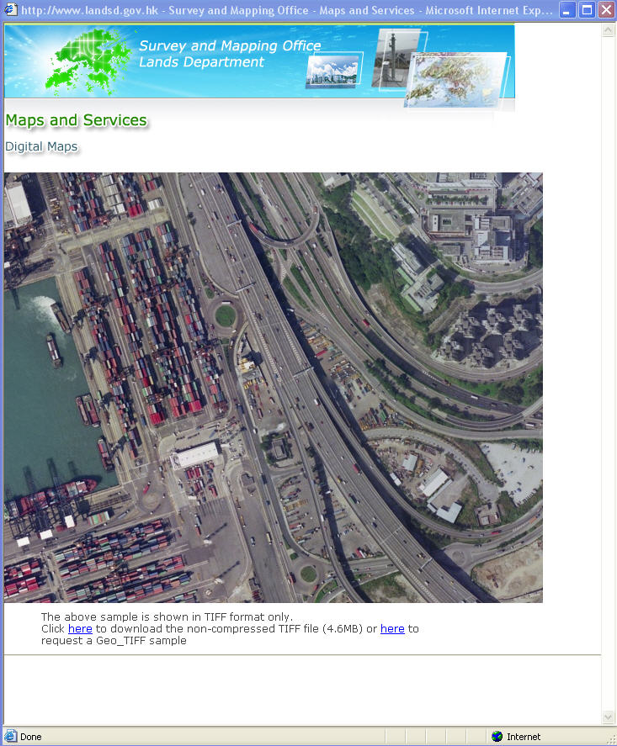Screen dimensions: 617x746
Task: Click the city skyline thumbnail in banner
Action: pos(333,71)
